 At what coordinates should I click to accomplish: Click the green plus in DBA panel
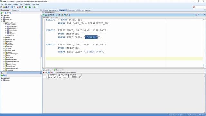tap(2, 75)
